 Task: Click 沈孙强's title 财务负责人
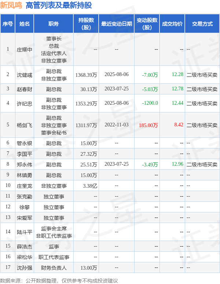tap(54, 268)
